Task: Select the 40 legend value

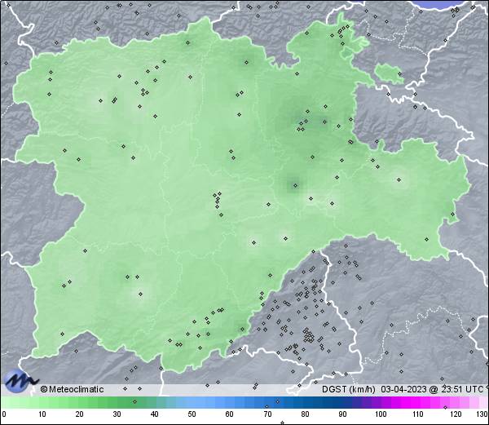Action: pos(155,414)
